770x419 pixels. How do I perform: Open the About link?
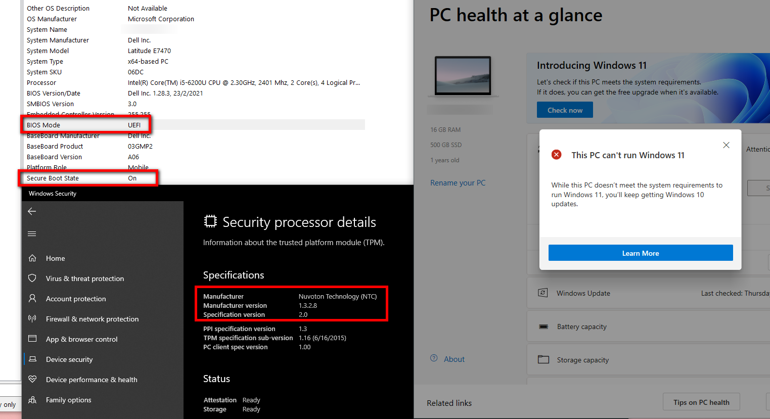click(x=454, y=359)
